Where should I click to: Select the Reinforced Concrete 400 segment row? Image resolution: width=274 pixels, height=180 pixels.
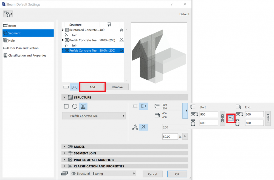tap(93, 30)
